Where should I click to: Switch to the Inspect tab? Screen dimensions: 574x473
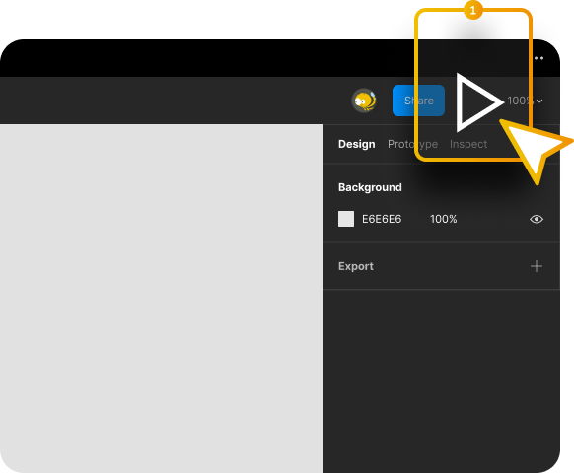click(468, 144)
